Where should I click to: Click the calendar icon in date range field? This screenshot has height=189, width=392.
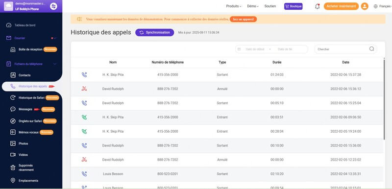coord(239,49)
